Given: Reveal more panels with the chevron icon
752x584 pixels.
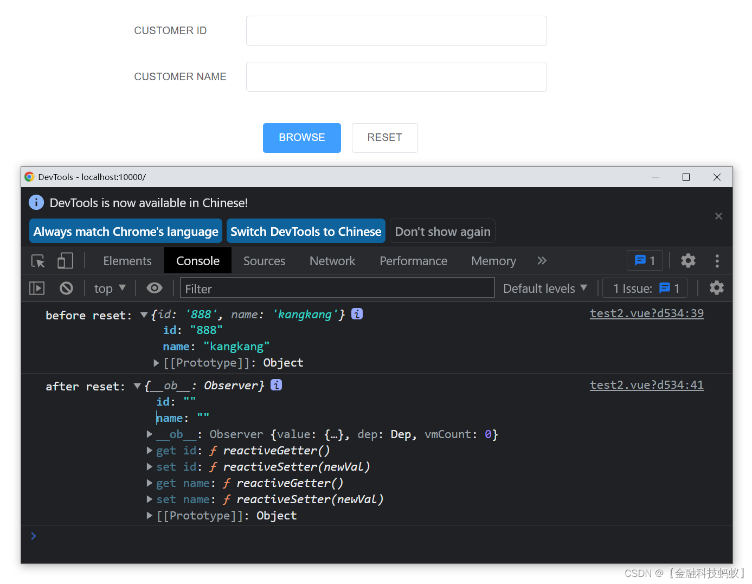Looking at the screenshot, I should click(542, 261).
